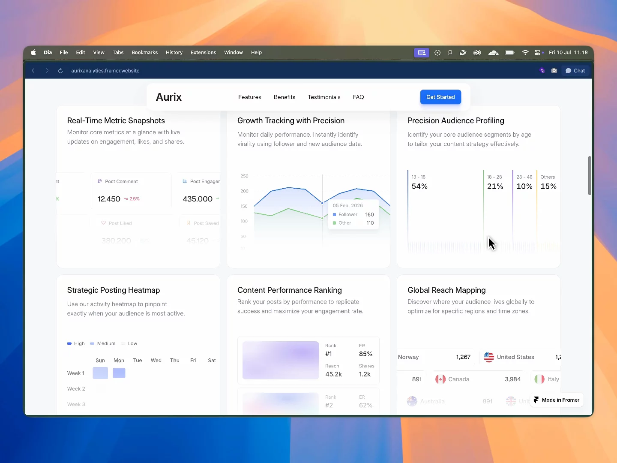The width and height of the screenshot is (617, 463).
Task: Click the Italy flag icon
Action: (x=539, y=379)
